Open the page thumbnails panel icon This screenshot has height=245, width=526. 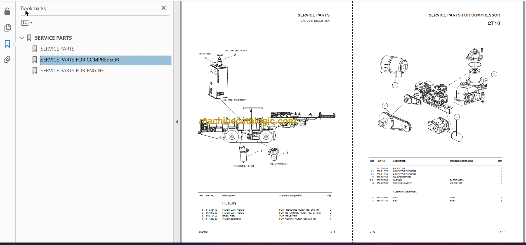8,27
